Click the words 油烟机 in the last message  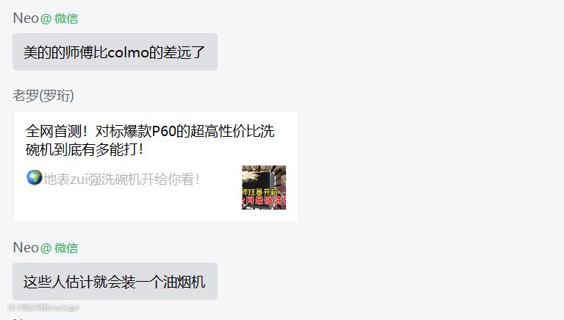(x=184, y=282)
